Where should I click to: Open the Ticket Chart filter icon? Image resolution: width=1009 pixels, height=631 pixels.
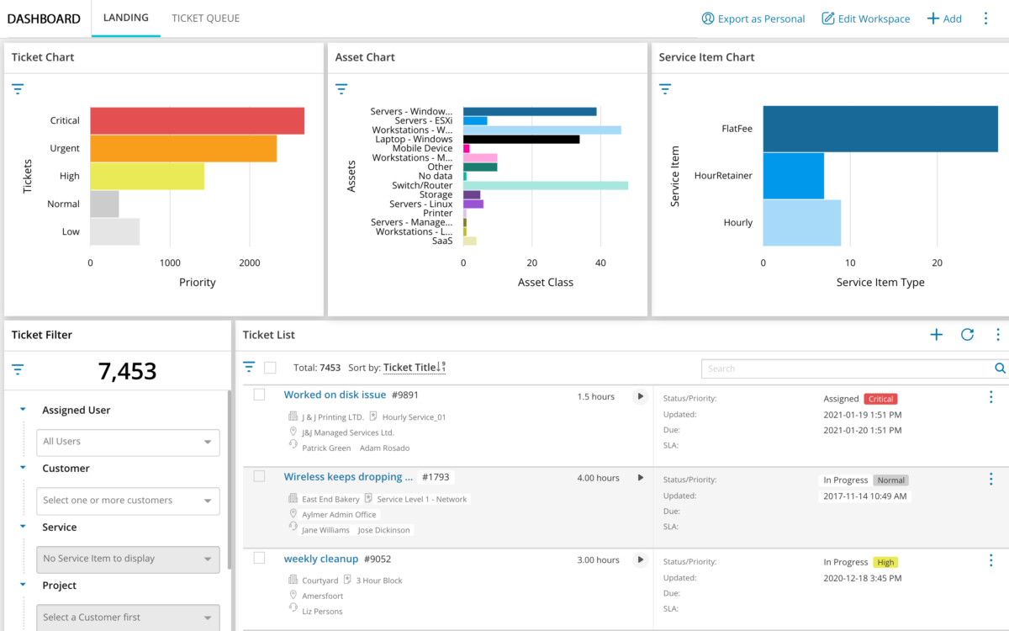[18, 88]
